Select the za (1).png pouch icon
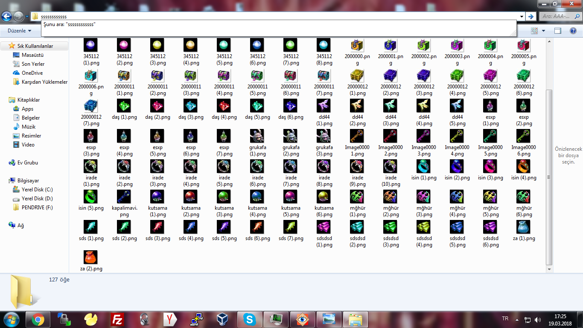 point(524,227)
